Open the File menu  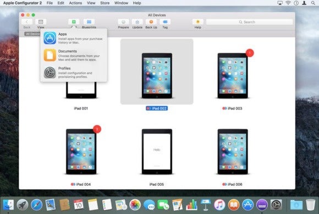click(50, 3)
